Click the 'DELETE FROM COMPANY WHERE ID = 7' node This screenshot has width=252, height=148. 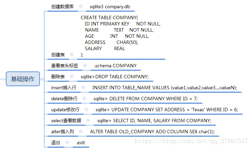pyautogui.click(x=146, y=99)
